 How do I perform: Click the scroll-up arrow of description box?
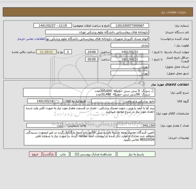click(x=152, y=90)
